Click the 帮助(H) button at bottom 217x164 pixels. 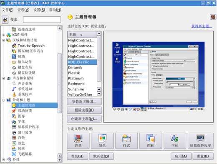78,156
